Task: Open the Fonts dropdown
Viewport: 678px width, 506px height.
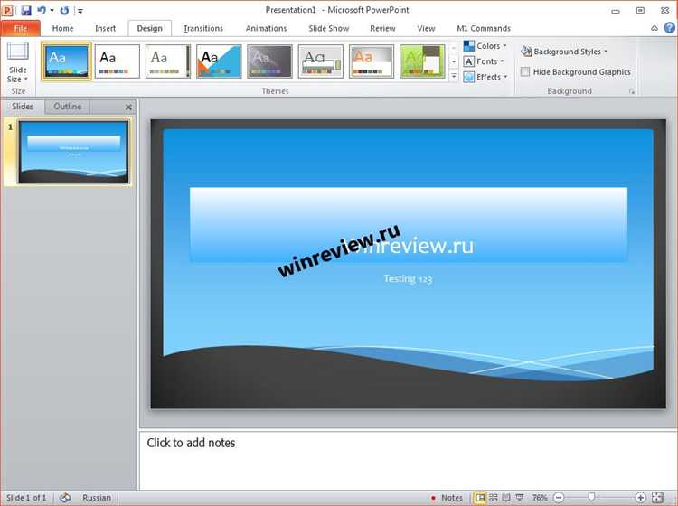Action: [x=484, y=61]
